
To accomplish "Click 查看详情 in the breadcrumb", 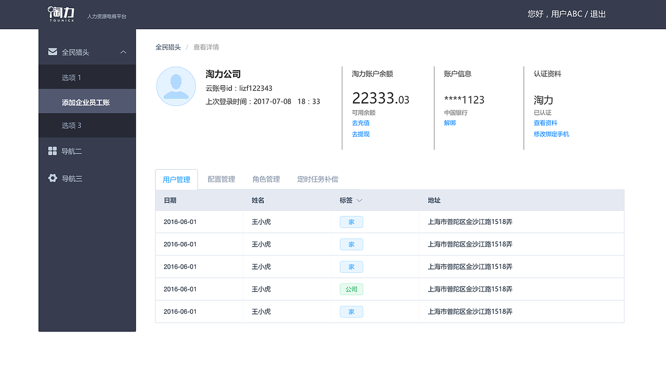I will tap(206, 47).
